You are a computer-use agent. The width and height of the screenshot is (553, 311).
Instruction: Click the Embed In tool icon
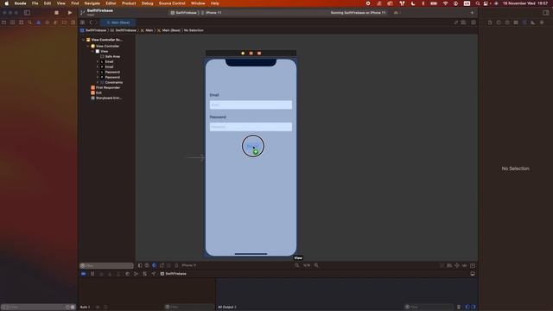(x=473, y=265)
